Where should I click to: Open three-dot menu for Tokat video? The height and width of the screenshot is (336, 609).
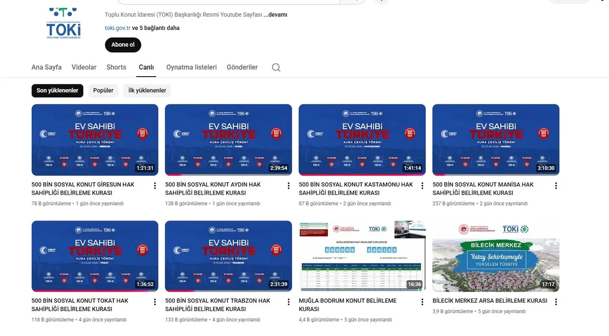coord(155,302)
